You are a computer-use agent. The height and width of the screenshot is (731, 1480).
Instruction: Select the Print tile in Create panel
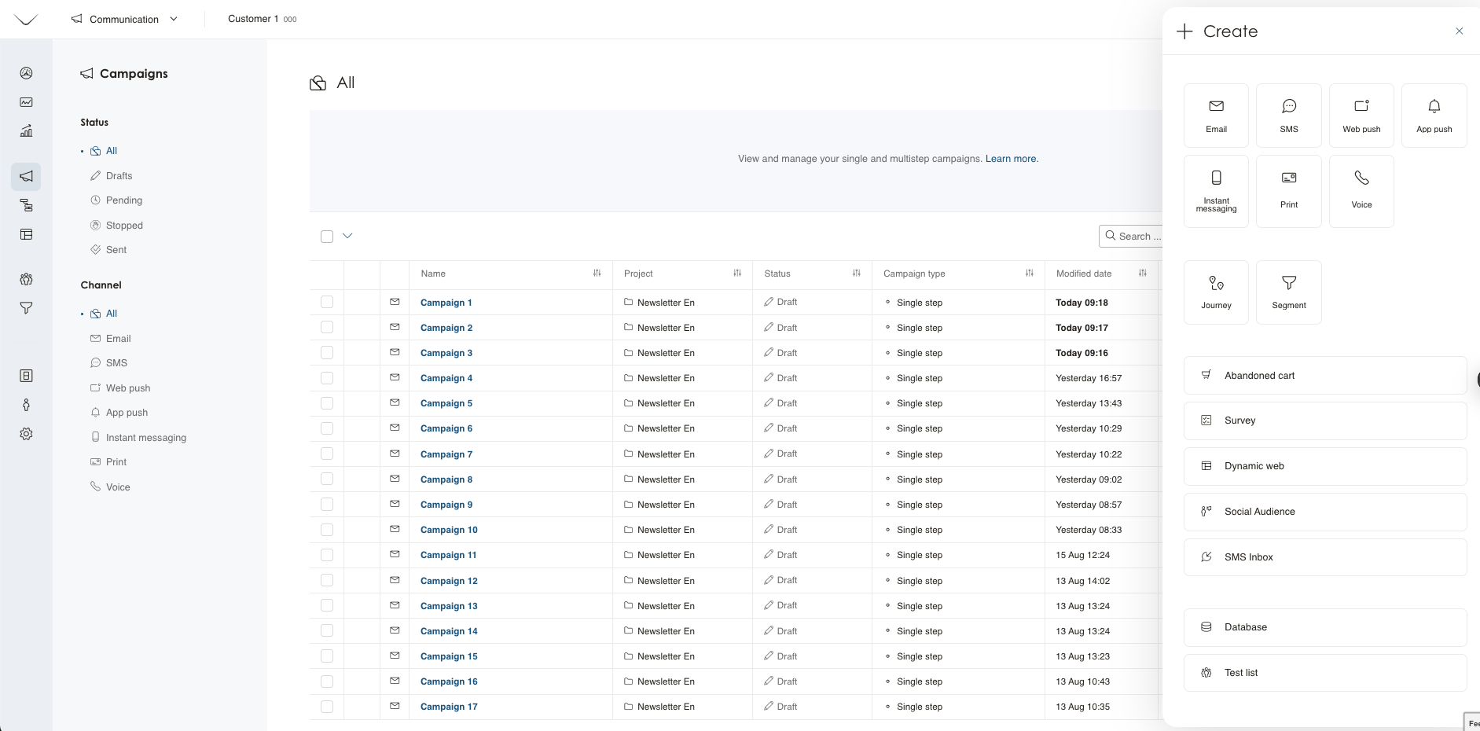(1288, 191)
